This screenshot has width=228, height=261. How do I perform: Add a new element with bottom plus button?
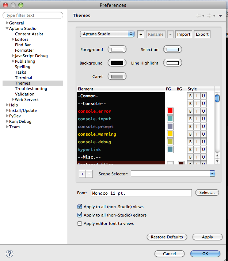click(82, 174)
